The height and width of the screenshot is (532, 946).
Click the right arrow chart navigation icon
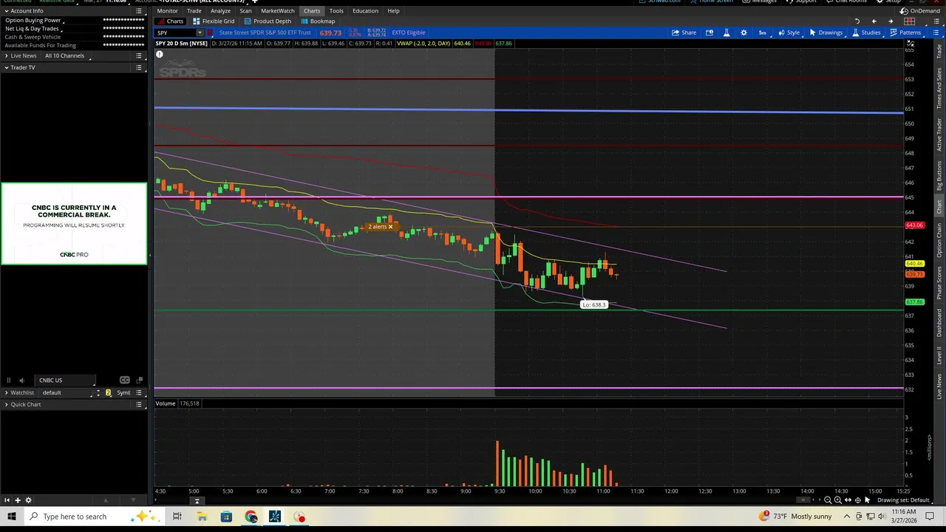click(891, 21)
